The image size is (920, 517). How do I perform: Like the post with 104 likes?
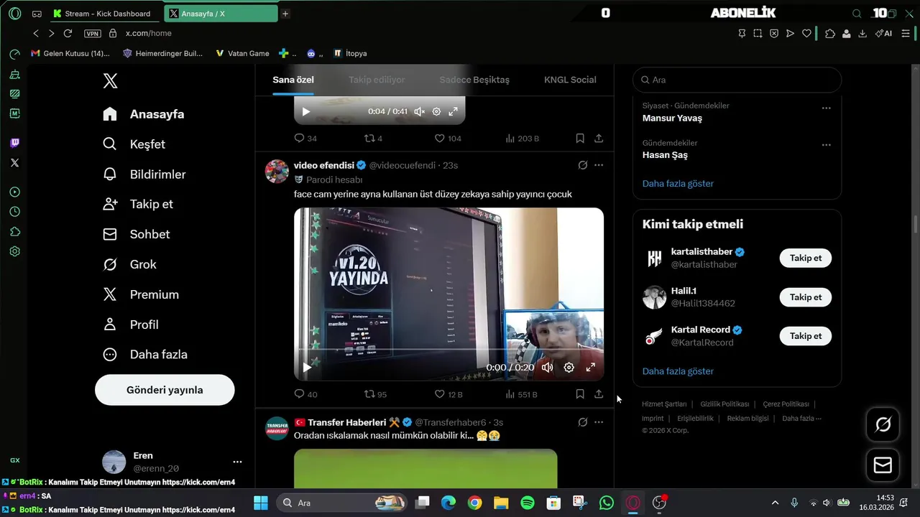tap(448, 138)
